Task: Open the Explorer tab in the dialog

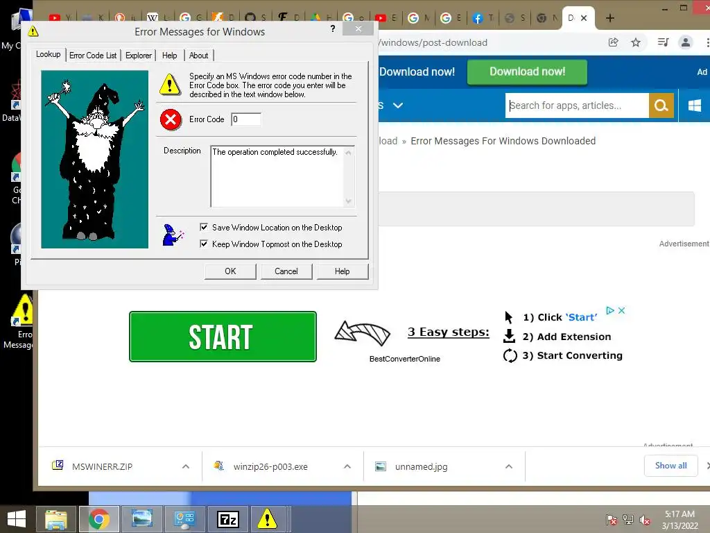Action: [x=139, y=56]
